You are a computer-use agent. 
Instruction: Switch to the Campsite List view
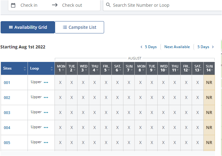pos(79,27)
